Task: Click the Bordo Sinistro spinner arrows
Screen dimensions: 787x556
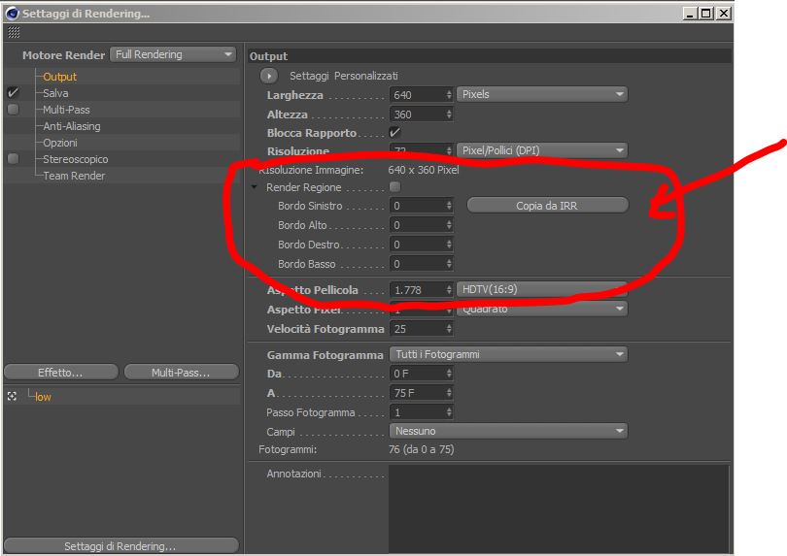Action: (449, 206)
